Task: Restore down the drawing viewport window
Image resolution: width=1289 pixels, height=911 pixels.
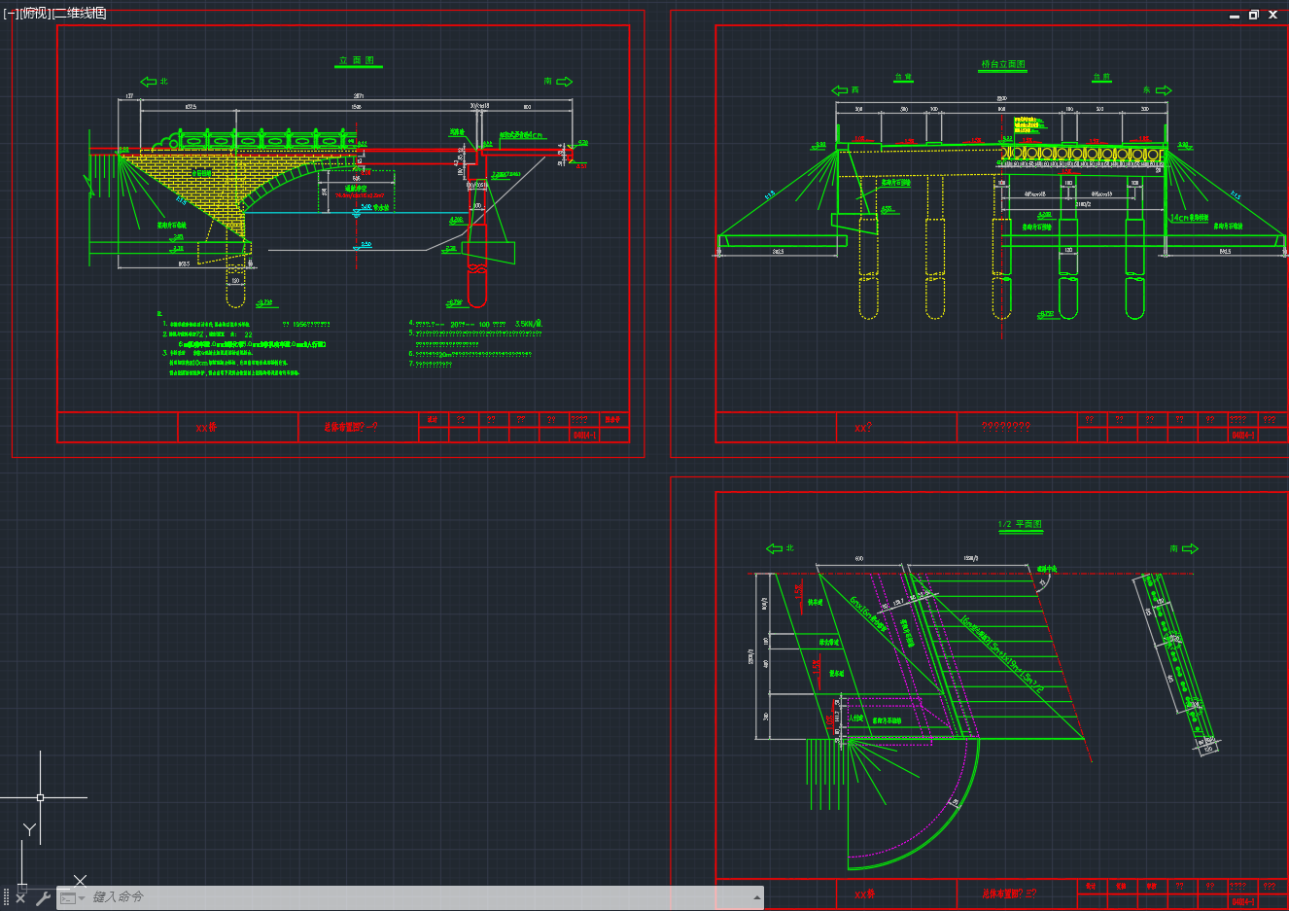Action: coord(1254,15)
